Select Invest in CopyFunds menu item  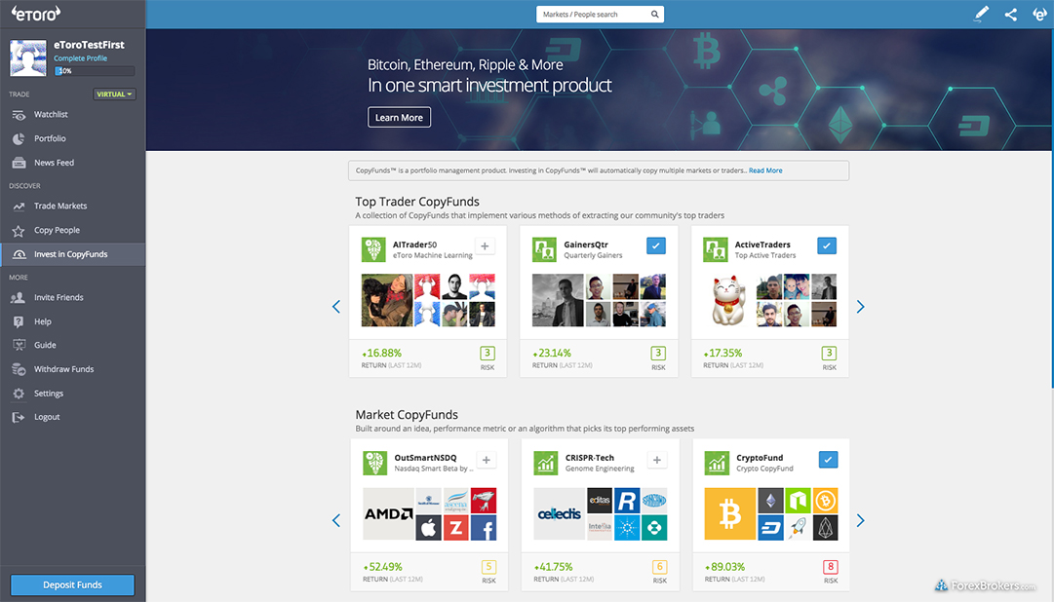(72, 254)
